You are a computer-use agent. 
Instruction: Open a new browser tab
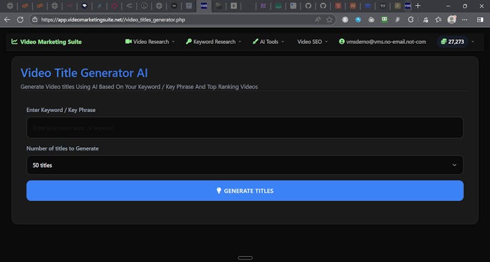[x=418, y=6]
